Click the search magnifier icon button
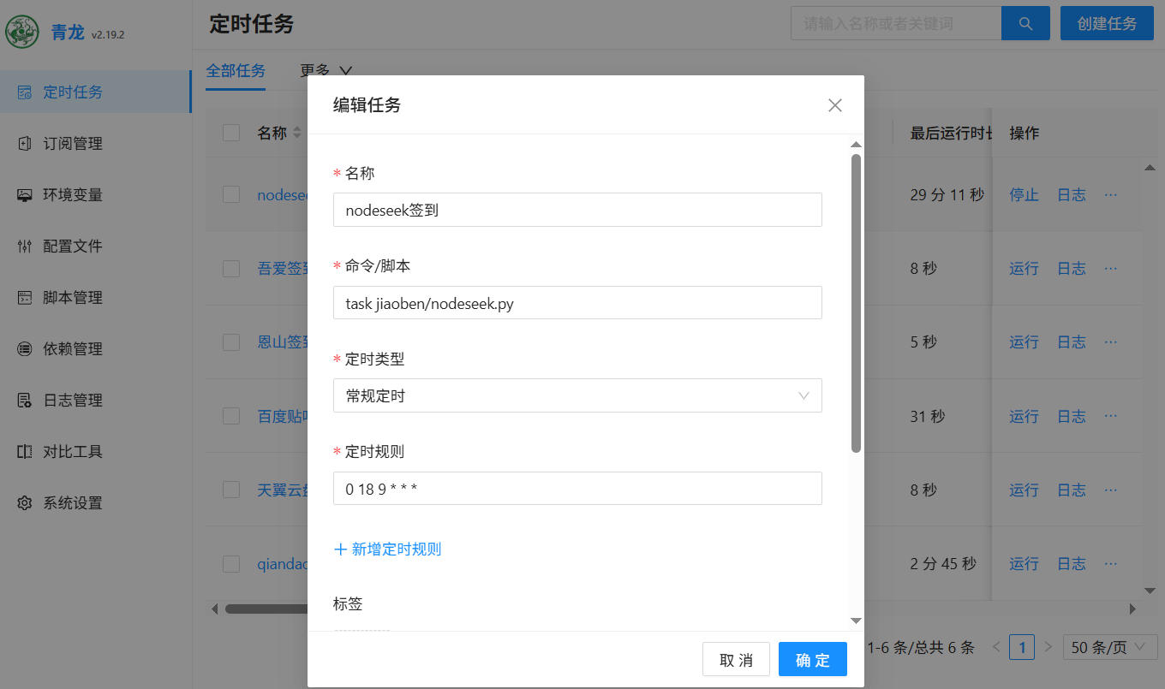Image resolution: width=1165 pixels, height=689 pixels. (x=1025, y=23)
